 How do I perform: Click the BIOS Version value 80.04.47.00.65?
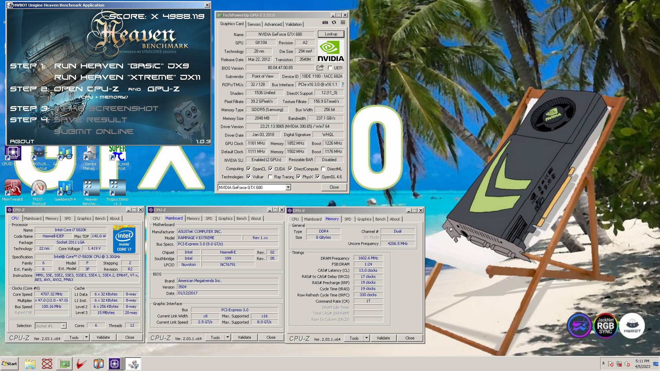280,68
